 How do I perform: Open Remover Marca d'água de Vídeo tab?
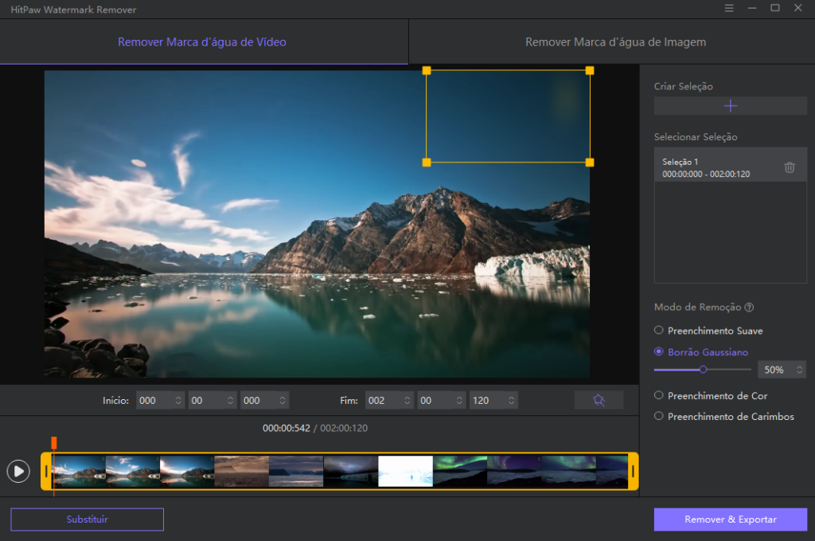point(202,42)
